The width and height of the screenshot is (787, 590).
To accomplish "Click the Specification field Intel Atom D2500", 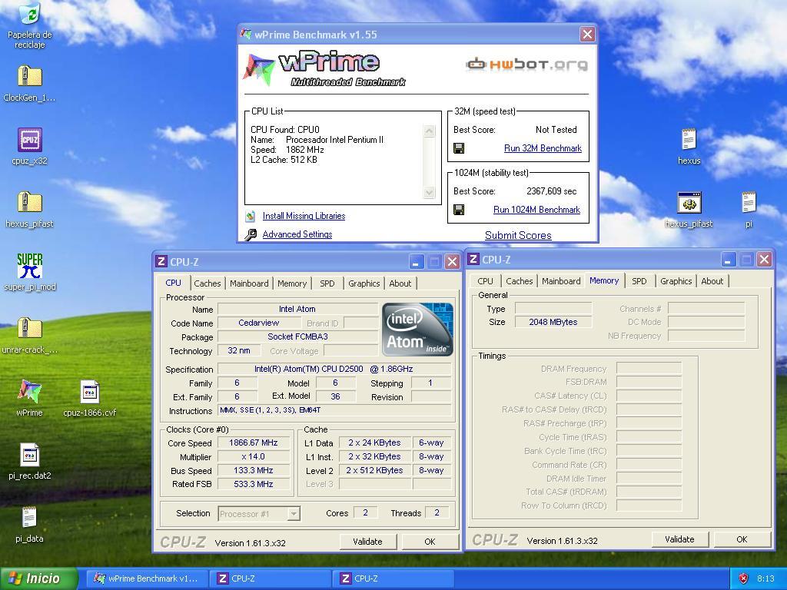I will 334,370.
